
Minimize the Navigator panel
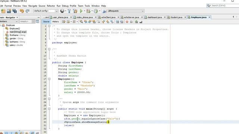tap(38, 17)
